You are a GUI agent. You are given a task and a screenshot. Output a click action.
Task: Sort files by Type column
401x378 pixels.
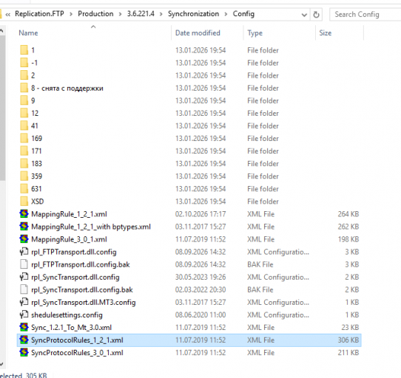click(x=255, y=33)
